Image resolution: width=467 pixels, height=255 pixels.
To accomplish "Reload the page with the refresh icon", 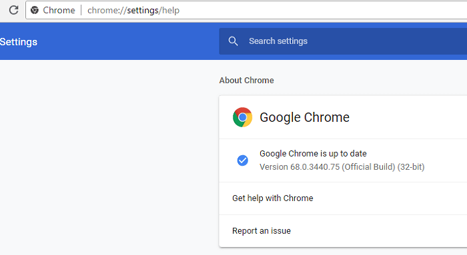I will (13, 10).
